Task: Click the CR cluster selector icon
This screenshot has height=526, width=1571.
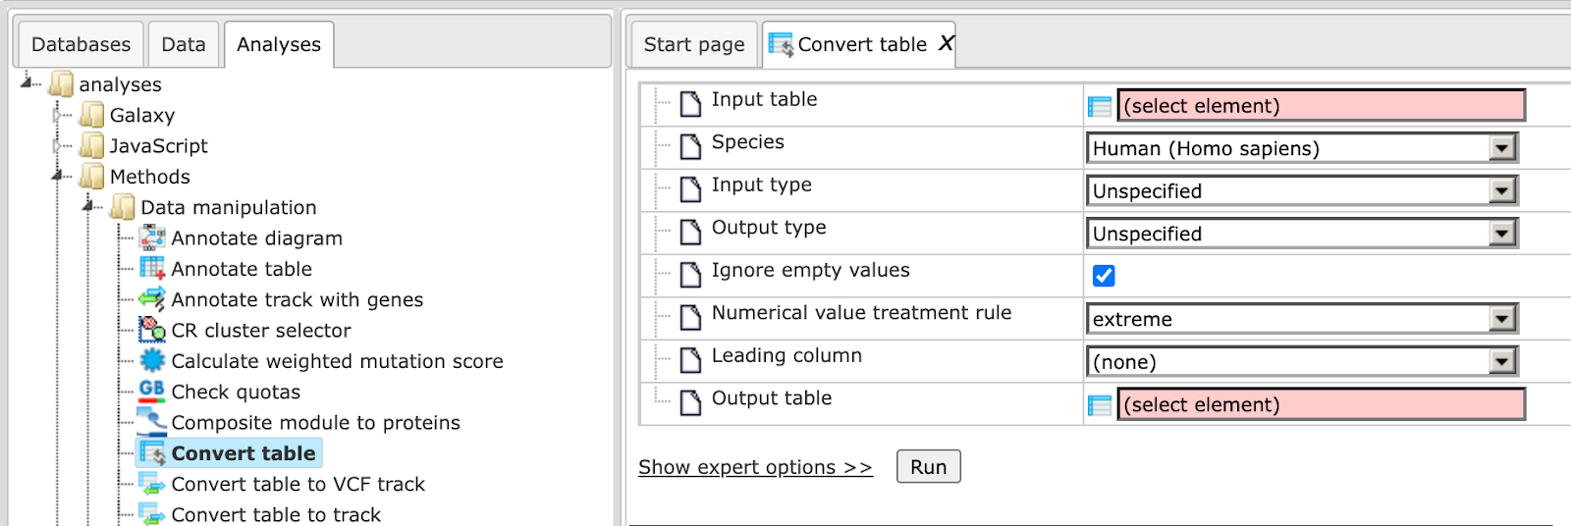Action: pyautogui.click(x=152, y=330)
